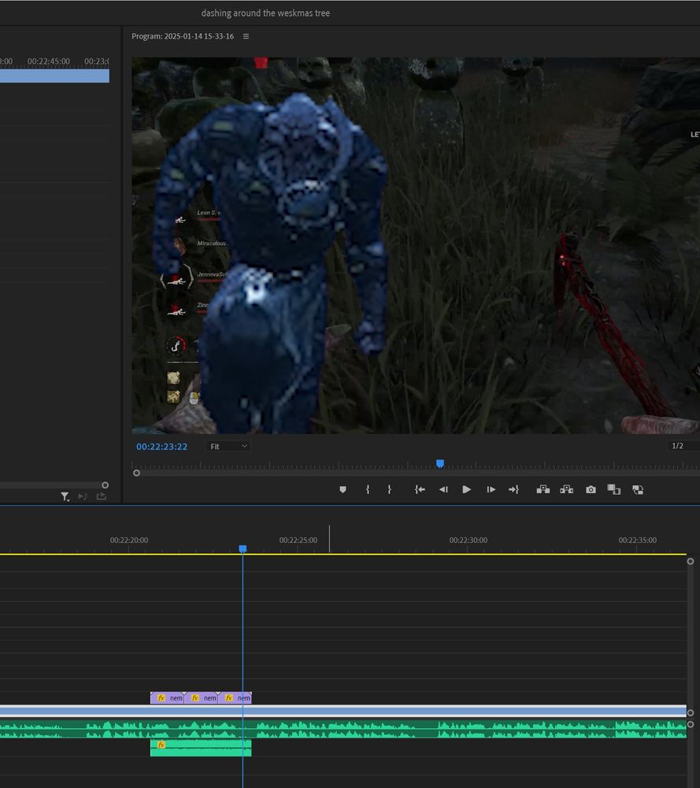Select the Program: 2025-01-14 15-33-16 panel tab
The image size is (700, 788).
click(x=183, y=36)
